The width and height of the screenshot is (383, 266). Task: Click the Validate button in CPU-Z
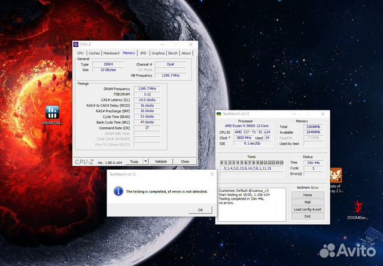click(161, 161)
